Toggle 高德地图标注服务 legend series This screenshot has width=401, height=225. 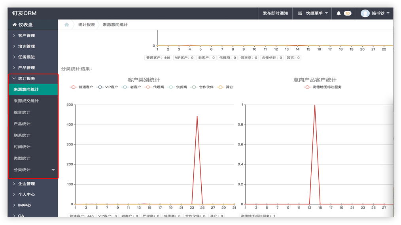pyautogui.click(x=323, y=87)
